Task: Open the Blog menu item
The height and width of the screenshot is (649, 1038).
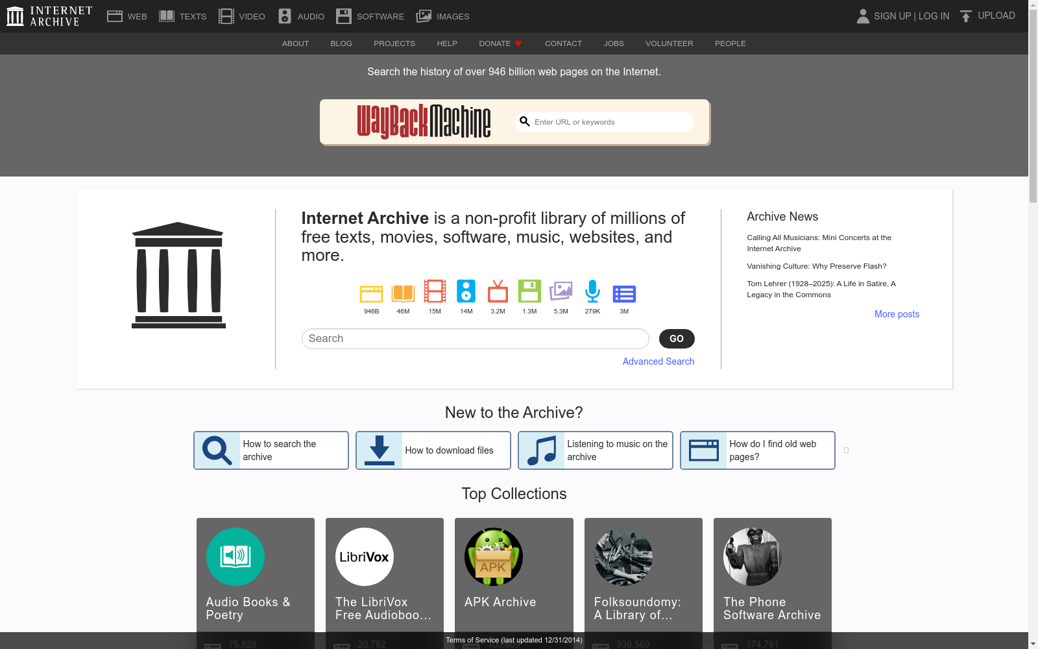Action: [341, 43]
